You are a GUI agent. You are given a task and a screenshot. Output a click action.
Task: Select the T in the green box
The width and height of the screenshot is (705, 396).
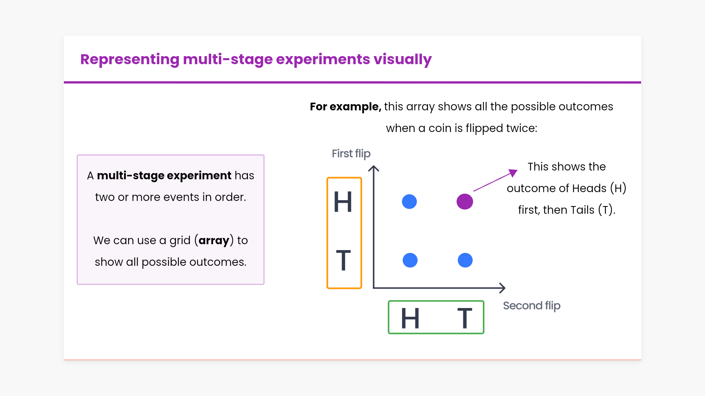point(464,318)
